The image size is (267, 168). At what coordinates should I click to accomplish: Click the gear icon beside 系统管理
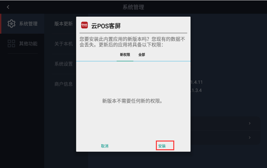[11, 24]
